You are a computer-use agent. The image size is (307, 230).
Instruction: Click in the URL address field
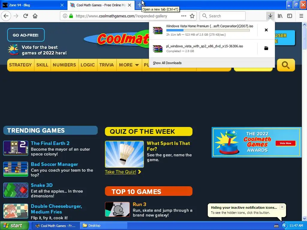(121, 16)
